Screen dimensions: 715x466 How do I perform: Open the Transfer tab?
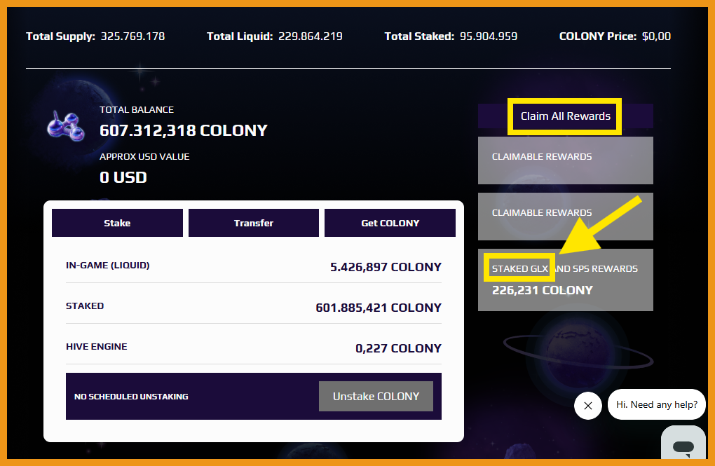254,223
